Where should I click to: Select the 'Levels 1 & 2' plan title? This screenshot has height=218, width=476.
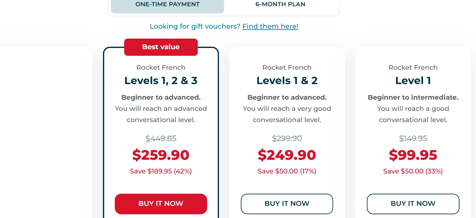click(287, 81)
